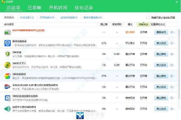Screen dimensions: 181x120
Task: Click 禁止启动 for 瑞昱声卡相关辅助程序
Action: coord(161,109)
